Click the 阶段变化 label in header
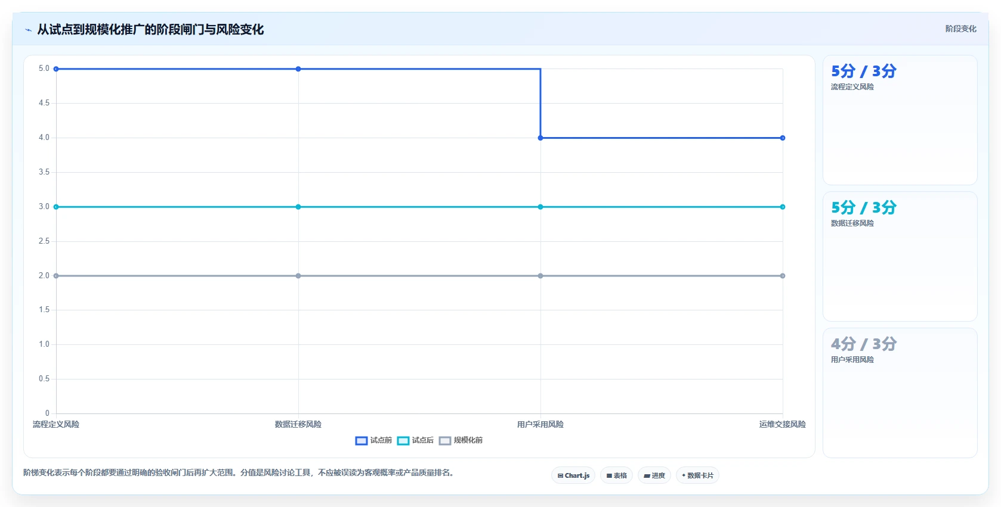Image resolution: width=1001 pixels, height=507 pixels. coord(960,29)
